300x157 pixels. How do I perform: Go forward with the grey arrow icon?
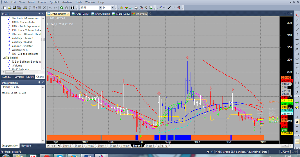click(x=66, y=8)
